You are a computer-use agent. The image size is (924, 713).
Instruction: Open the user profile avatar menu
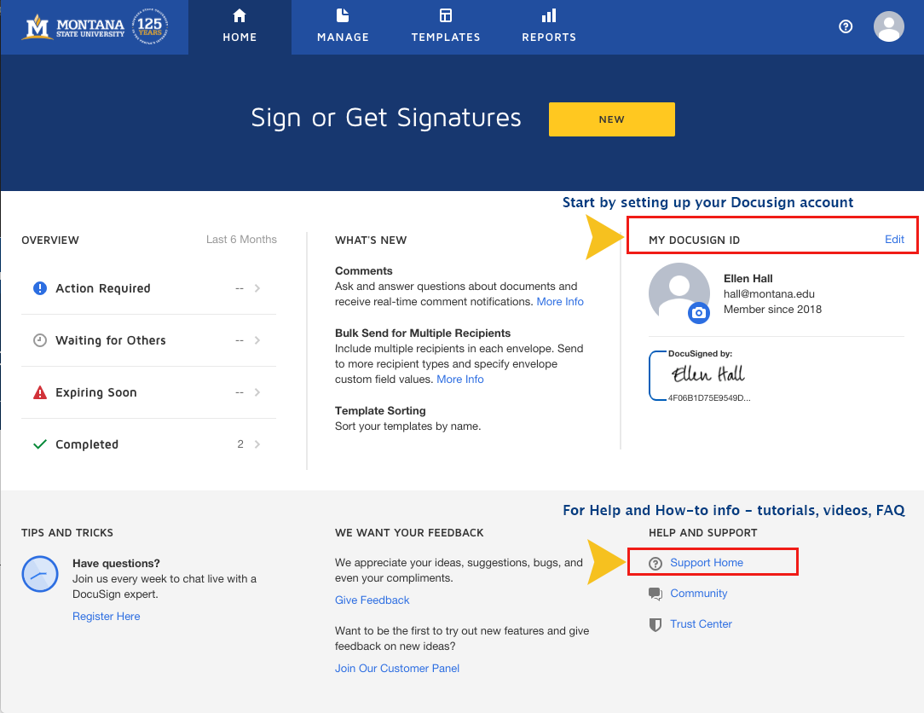tap(889, 26)
